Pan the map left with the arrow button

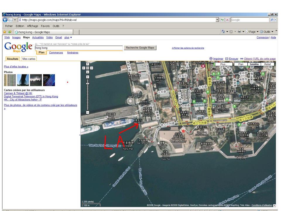click(x=84, y=68)
